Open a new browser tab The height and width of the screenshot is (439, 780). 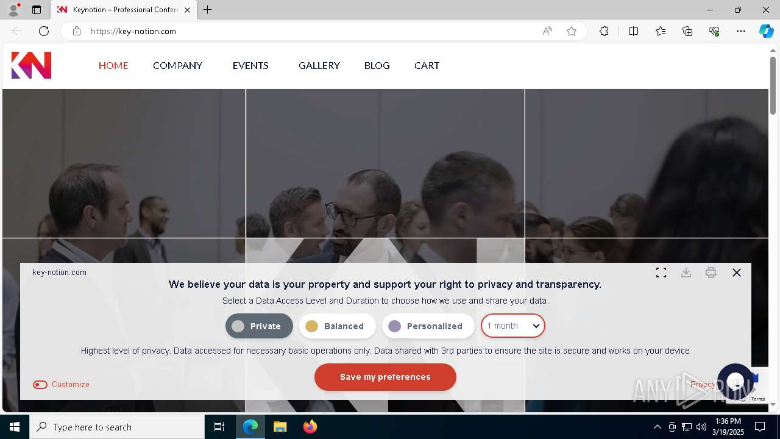[x=208, y=10]
